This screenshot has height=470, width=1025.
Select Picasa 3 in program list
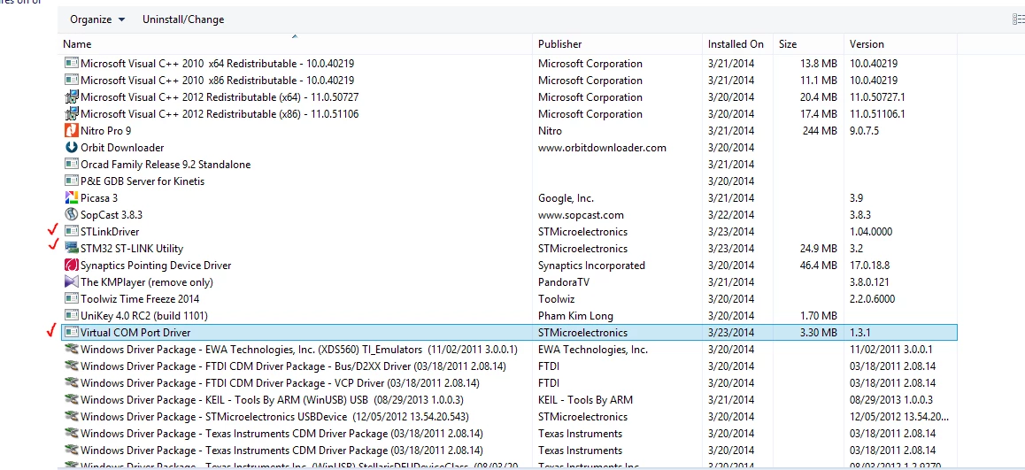pyautogui.click(x=99, y=198)
